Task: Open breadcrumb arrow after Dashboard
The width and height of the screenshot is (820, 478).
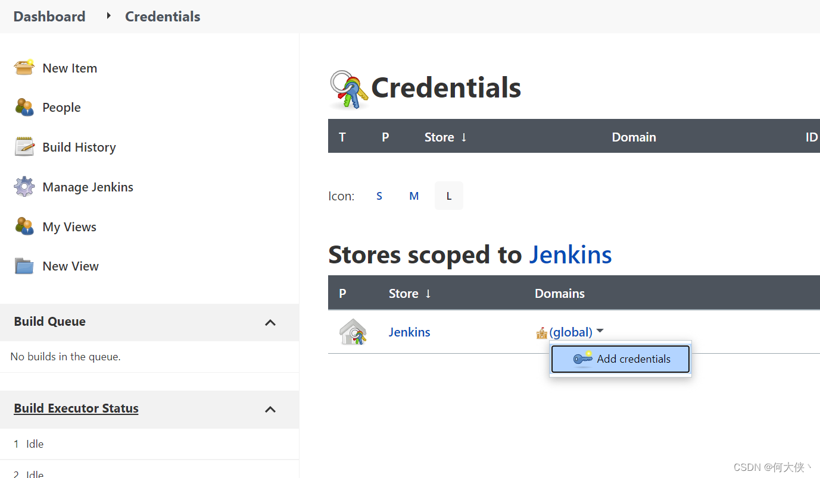Action: [108, 16]
